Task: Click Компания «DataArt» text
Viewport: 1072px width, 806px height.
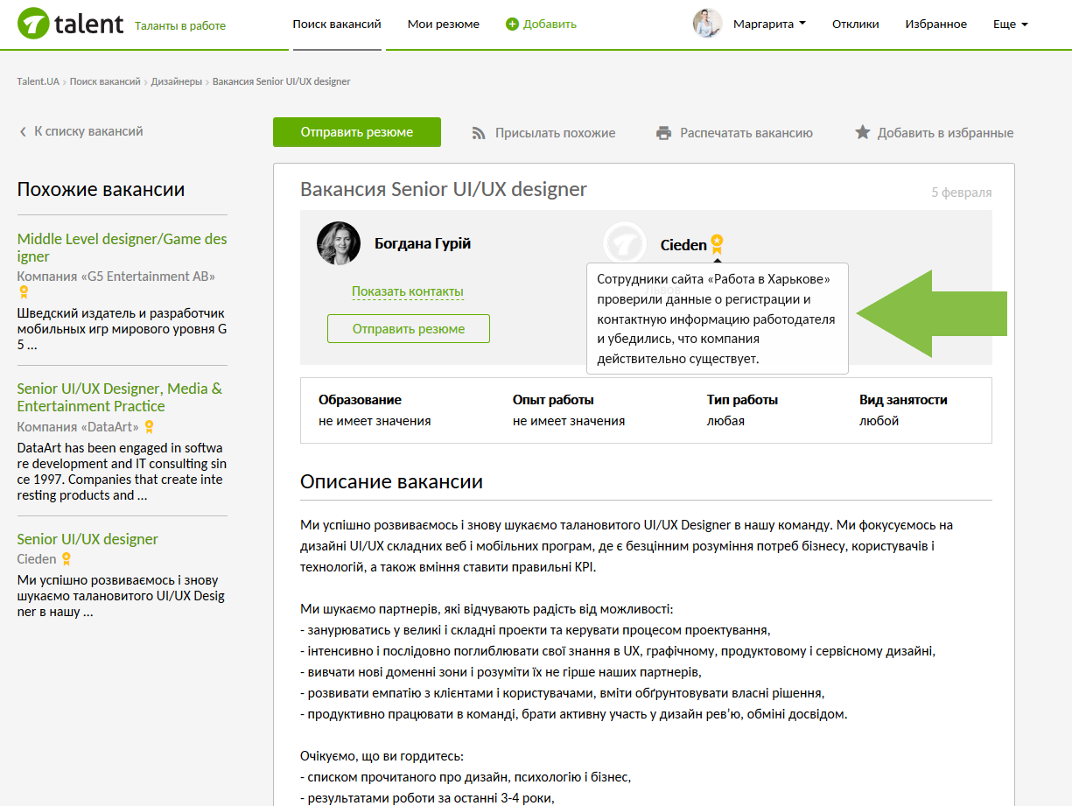Action: click(78, 427)
